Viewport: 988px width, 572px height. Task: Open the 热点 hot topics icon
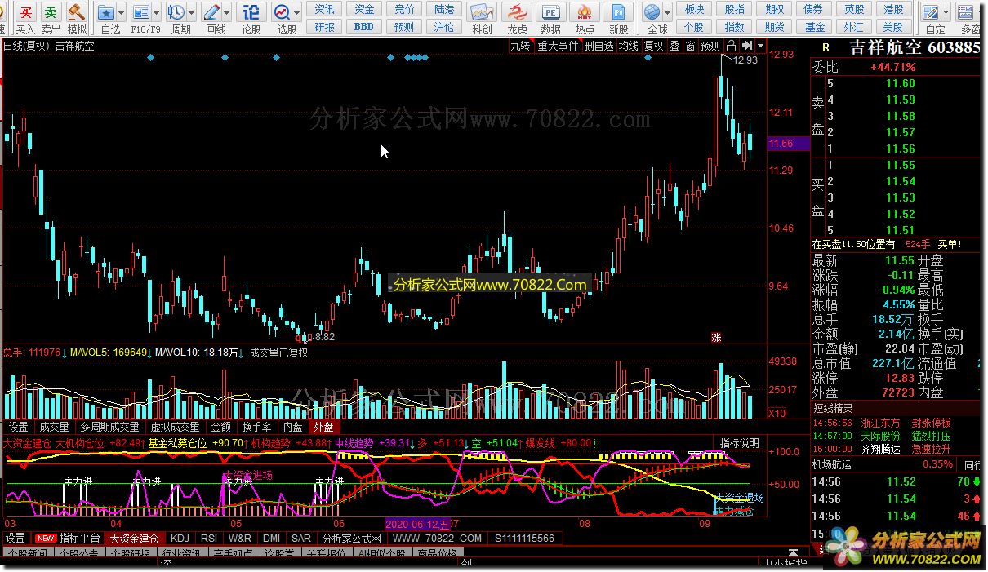(585, 12)
